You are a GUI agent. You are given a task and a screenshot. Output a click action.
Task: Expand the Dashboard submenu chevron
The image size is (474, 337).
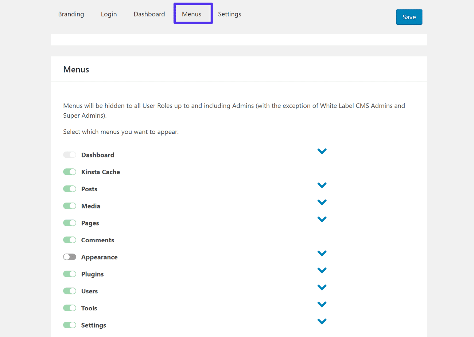(x=322, y=151)
